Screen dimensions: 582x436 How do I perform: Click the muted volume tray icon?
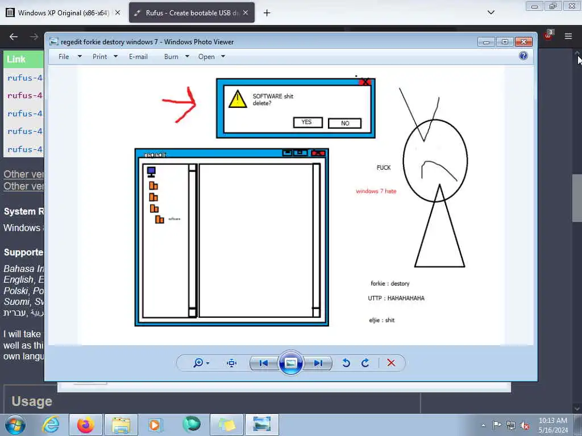coord(525,425)
